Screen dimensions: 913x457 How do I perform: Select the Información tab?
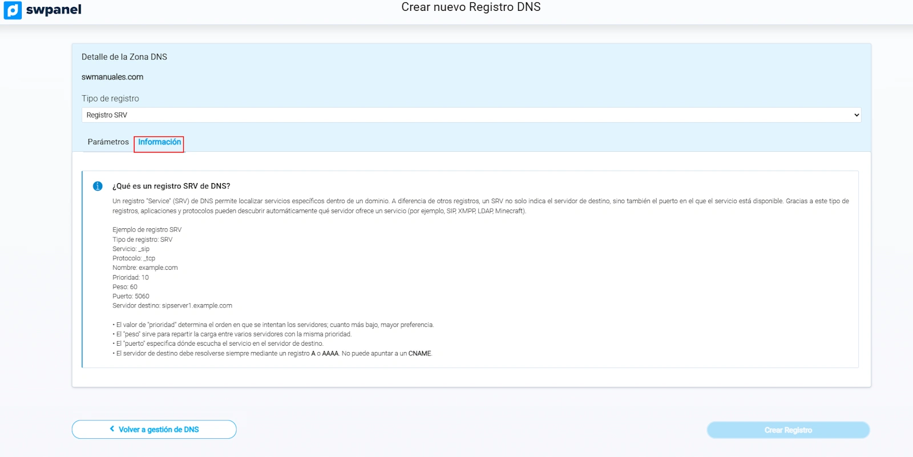point(159,142)
